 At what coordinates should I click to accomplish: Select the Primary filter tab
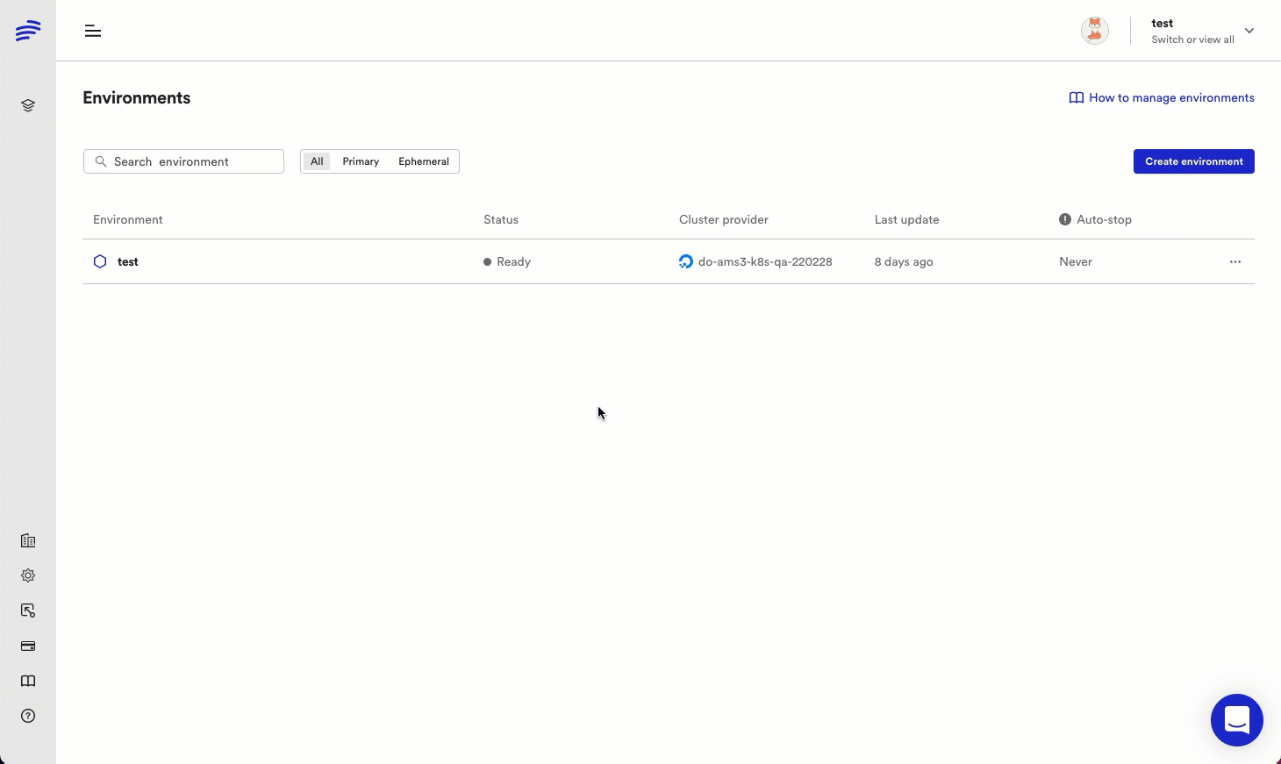pos(361,161)
